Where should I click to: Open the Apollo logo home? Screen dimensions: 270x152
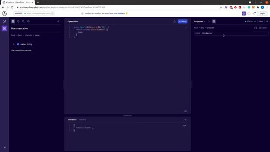coord(5,14)
